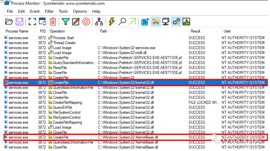
Task: Select the Load Image kernel32.dll row
Action: [x=136, y=127]
